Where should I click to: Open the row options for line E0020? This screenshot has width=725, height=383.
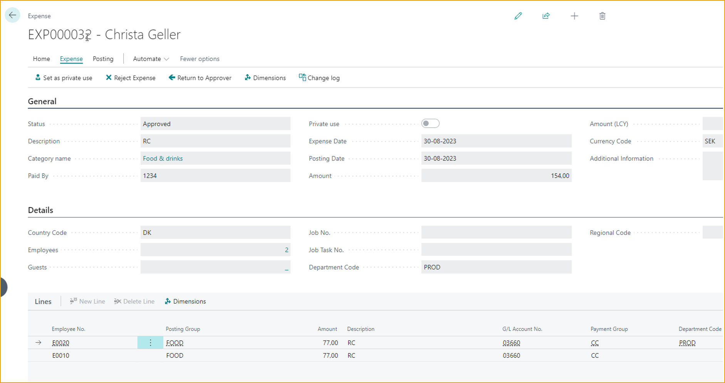click(x=150, y=343)
